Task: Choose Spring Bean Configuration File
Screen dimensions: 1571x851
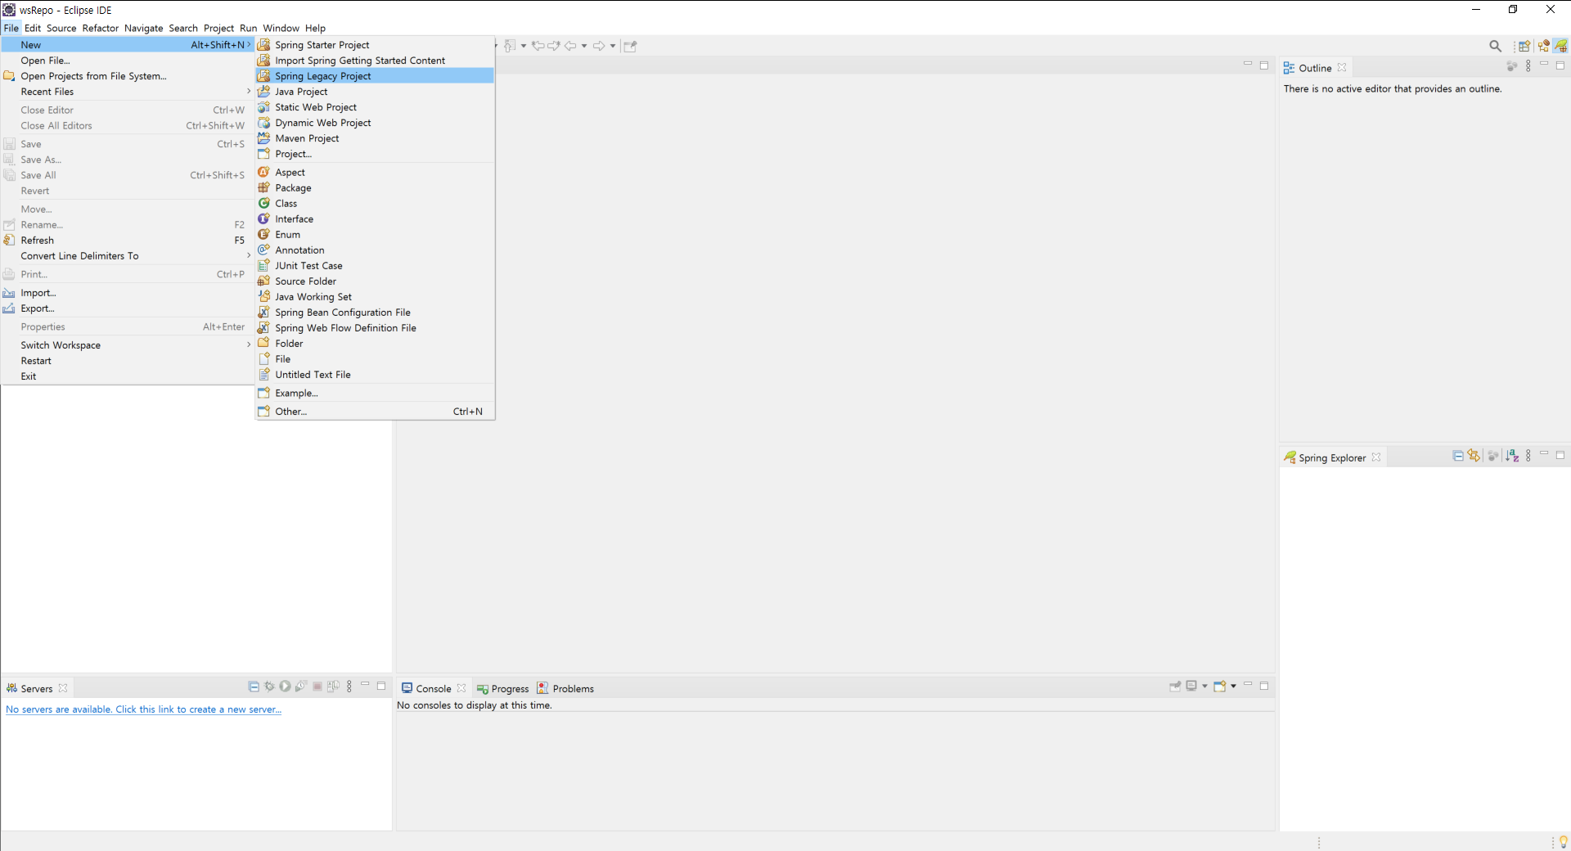Action: pos(375,312)
